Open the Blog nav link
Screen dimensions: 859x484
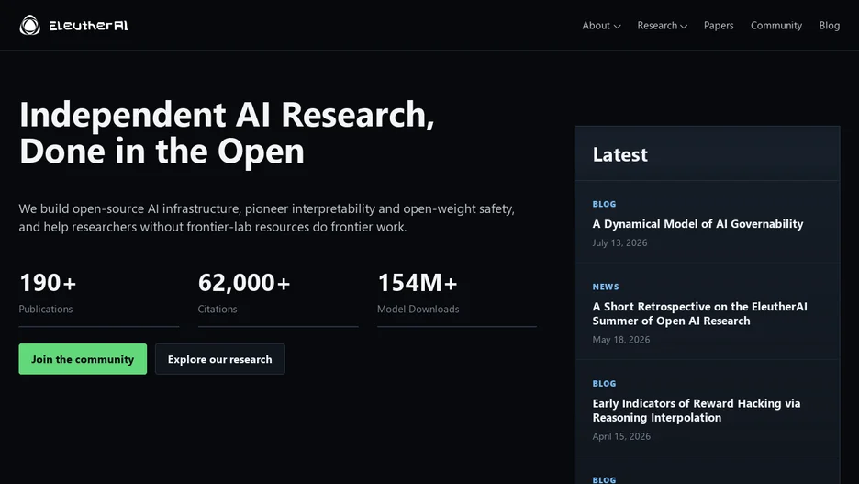(829, 26)
